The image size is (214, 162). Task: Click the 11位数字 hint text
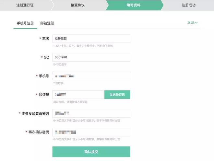pyautogui.click(x=58, y=83)
